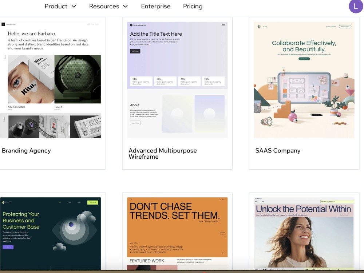Go to the Enterprise page
This screenshot has height=273, width=364.
[x=156, y=6]
